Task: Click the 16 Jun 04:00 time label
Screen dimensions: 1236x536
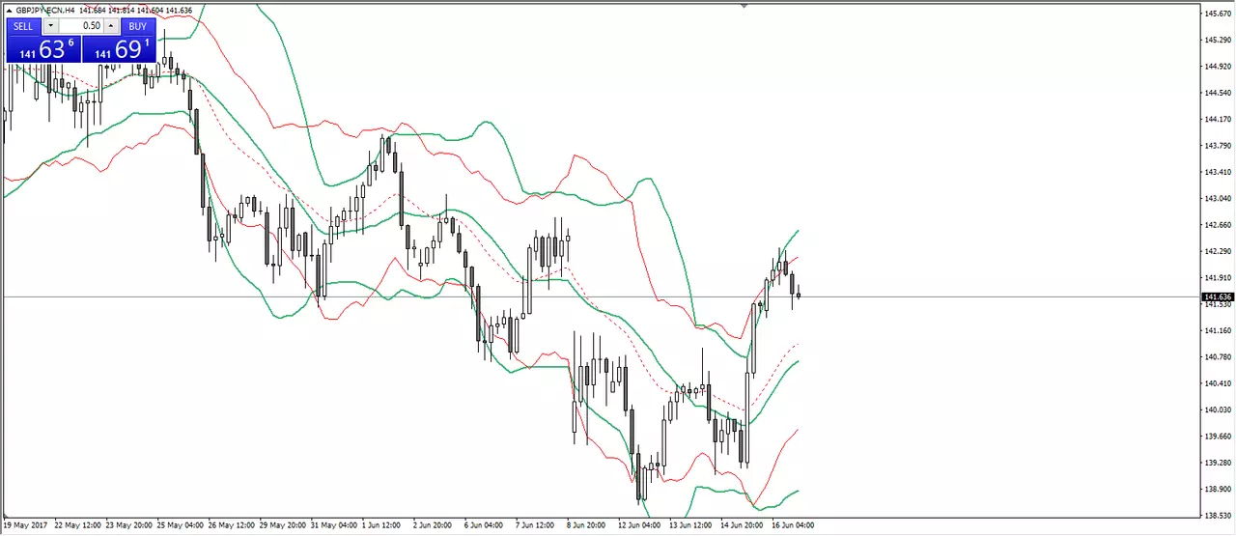Action: pyautogui.click(x=793, y=527)
